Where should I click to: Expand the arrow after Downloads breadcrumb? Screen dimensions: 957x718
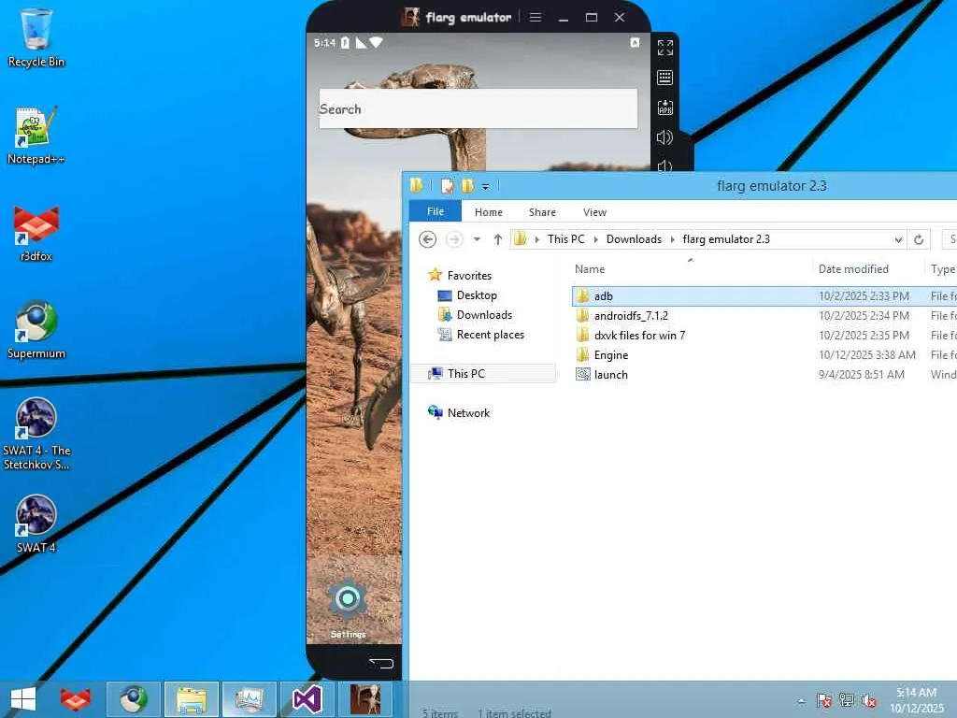pyautogui.click(x=673, y=239)
